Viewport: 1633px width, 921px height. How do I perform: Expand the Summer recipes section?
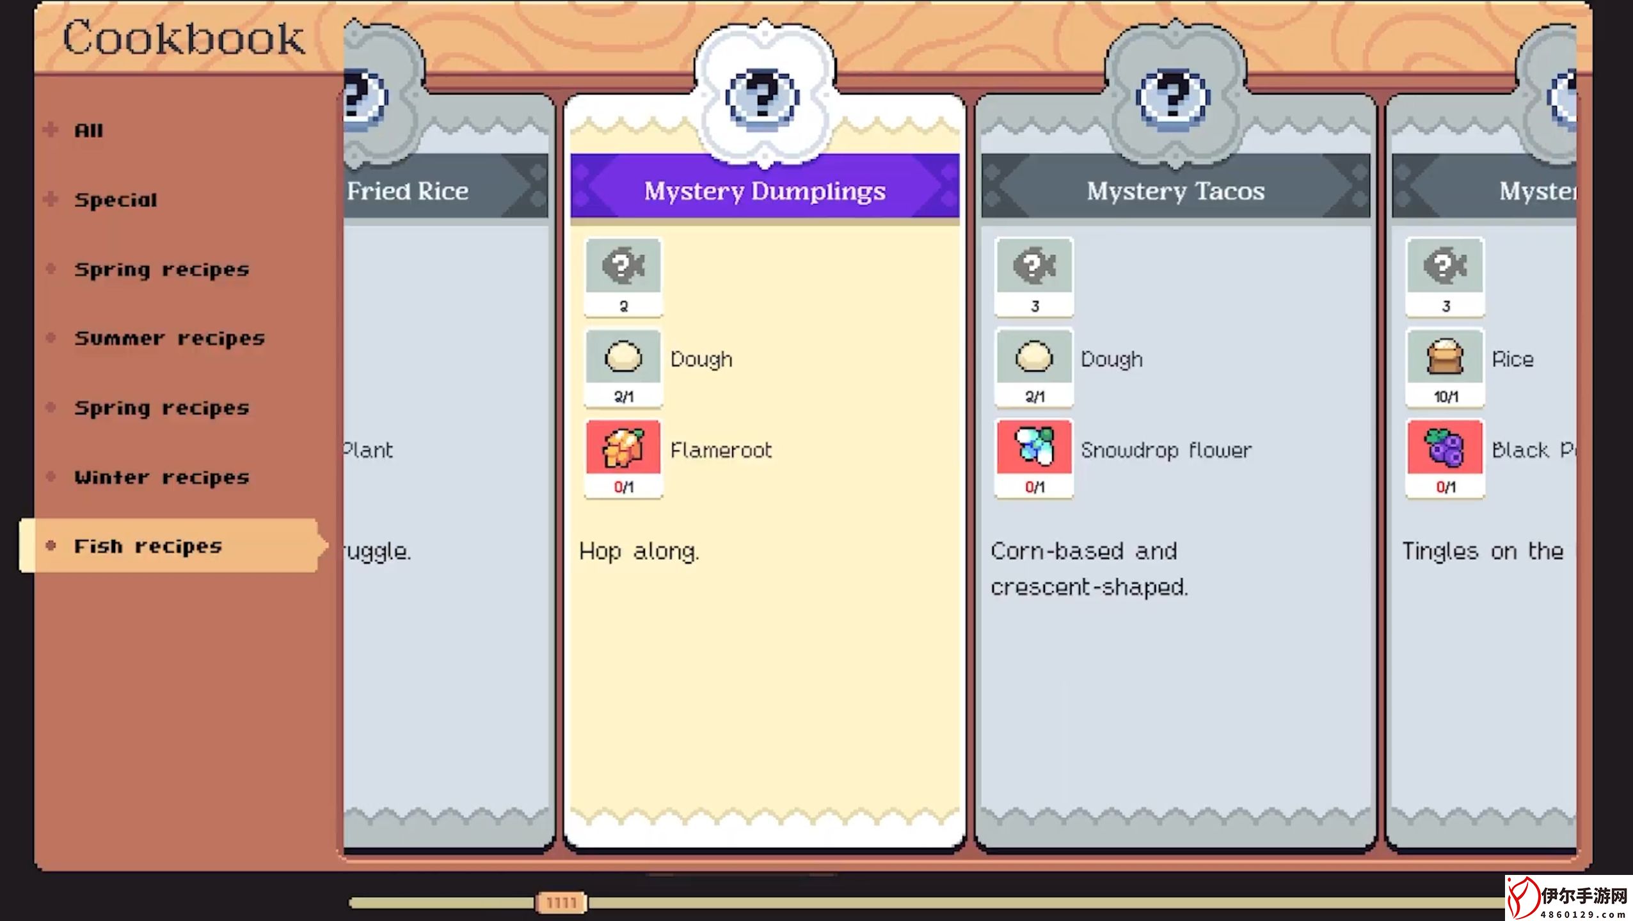click(x=170, y=337)
